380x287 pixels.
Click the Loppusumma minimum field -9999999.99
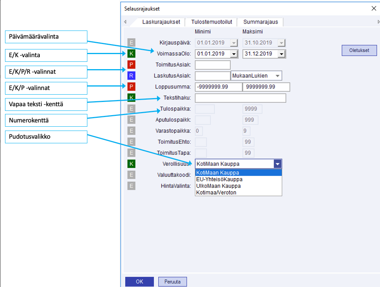[218, 87]
